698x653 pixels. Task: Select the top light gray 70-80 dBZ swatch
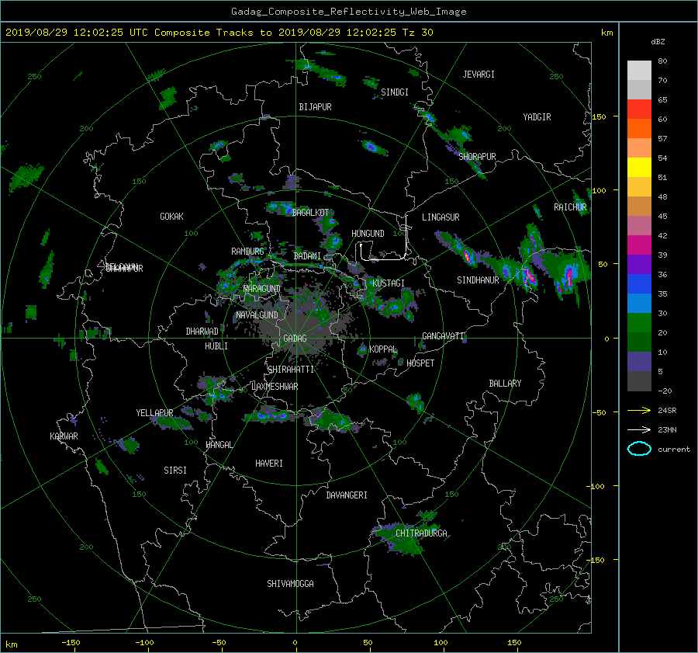[x=639, y=70]
